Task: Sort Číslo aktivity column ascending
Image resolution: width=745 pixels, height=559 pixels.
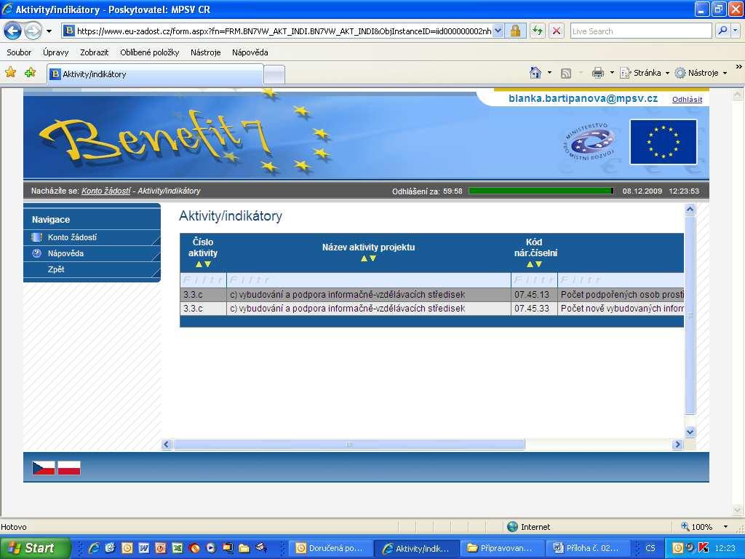Action: coord(199,264)
